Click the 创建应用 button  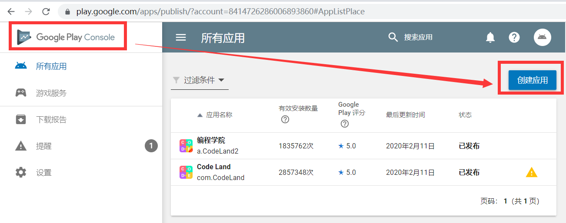pos(533,80)
